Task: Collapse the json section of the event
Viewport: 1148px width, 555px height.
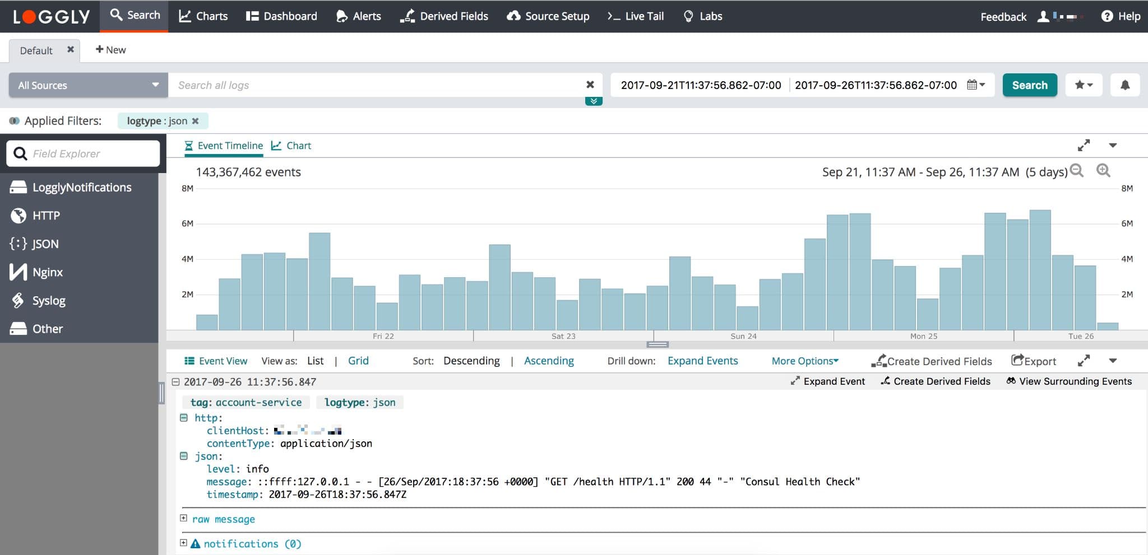Action: [183, 456]
